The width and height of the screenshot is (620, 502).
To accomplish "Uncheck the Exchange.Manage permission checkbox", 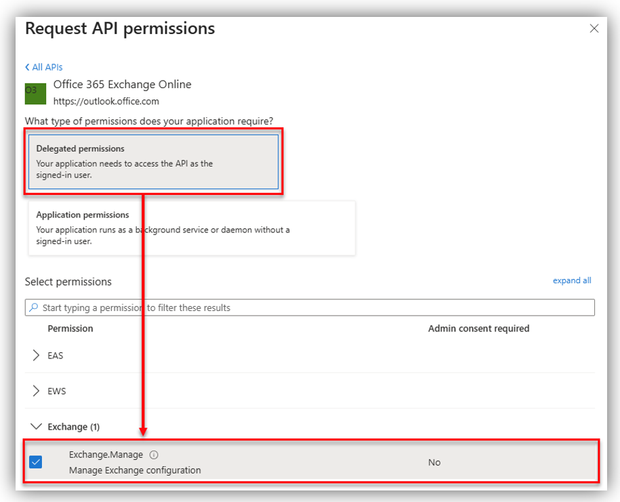I will 36,461.
